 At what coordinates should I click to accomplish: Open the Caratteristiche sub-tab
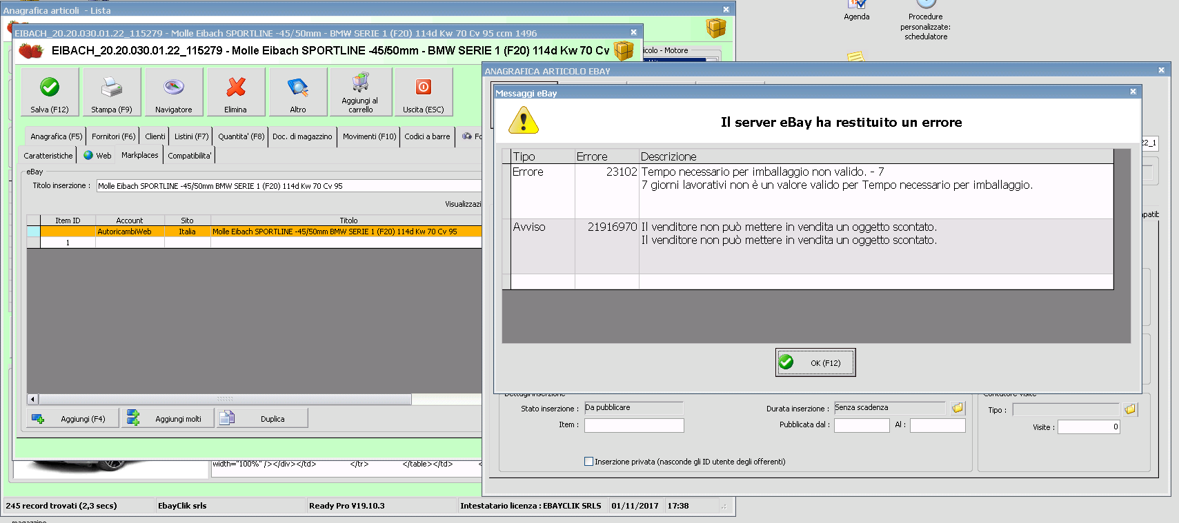(x=48, y=156)
